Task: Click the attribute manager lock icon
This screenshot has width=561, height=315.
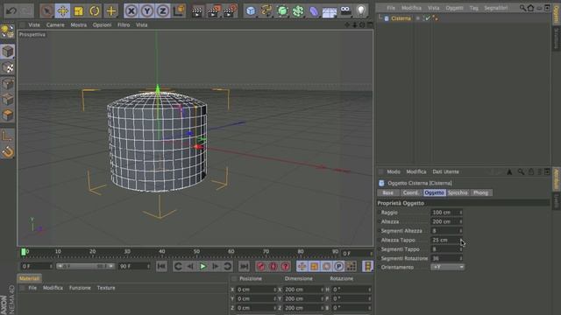Action: coord(531,171)
